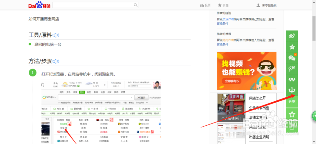Open the 网店代运营 ad link
The image size is (316, 144).
pyautogui.click(x=258, y=127)
